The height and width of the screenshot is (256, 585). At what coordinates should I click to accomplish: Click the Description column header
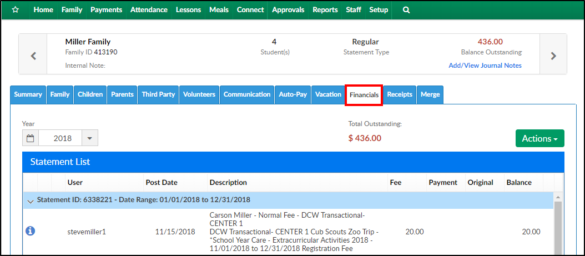tap(228, 183)
